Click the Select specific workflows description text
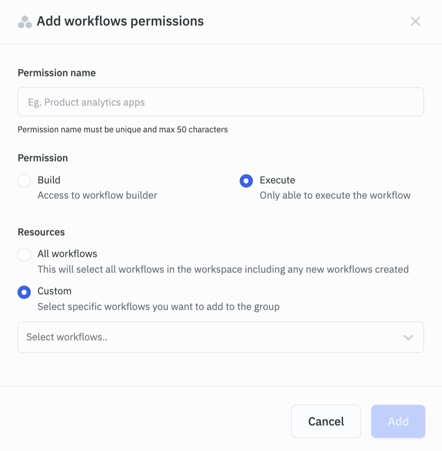442x451 pixels. (x=159, y=306)
